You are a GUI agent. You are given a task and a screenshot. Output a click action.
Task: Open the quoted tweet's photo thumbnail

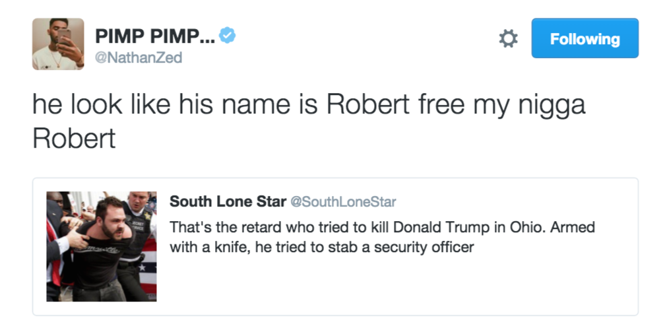(102, 247)
